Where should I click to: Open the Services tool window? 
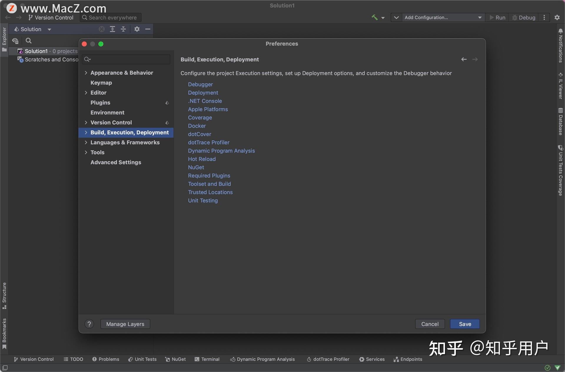click(372, 359)
